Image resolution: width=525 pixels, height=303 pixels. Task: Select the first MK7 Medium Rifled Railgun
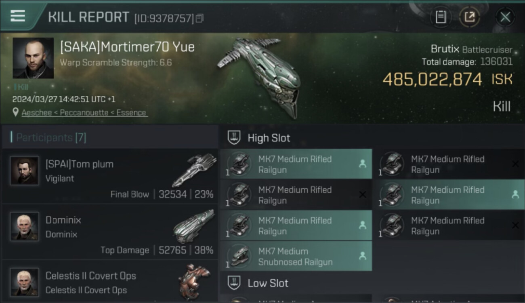(x=296, y=164)
